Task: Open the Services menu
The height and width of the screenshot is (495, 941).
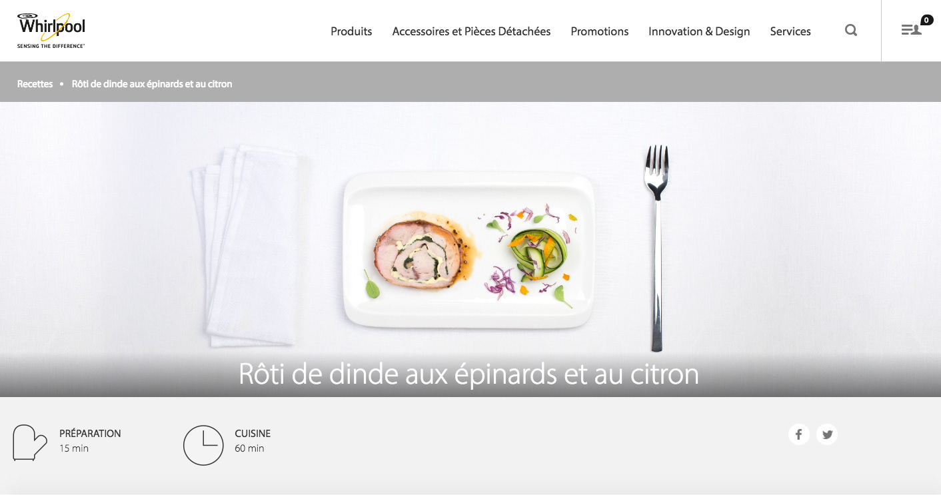Action: pyautogui.click(x=790, y=31)
